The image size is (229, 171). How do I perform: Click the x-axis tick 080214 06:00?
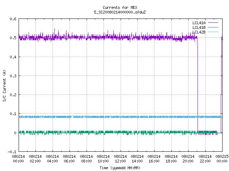69,159
